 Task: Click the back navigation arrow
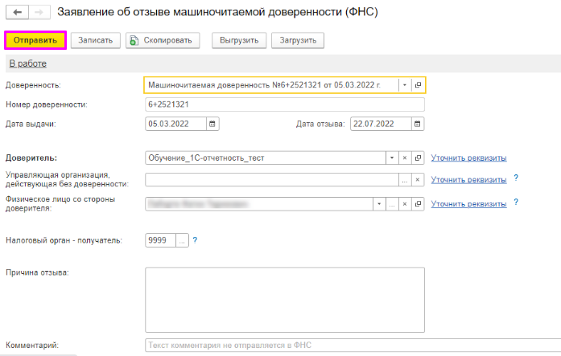coord(17,13)
